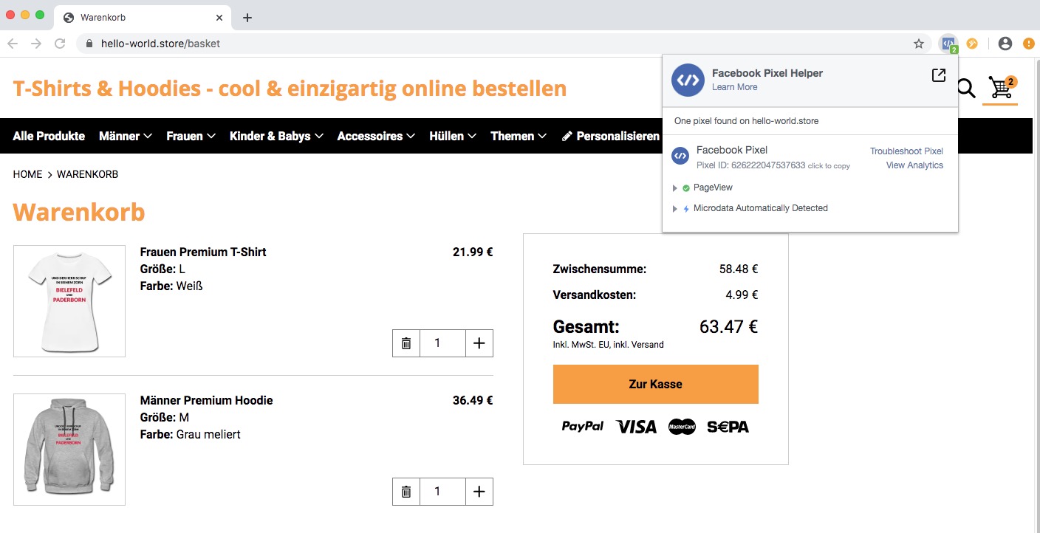The image size is (1040, 533).
Task: Reload the page
Action: [x=61, y=44]
